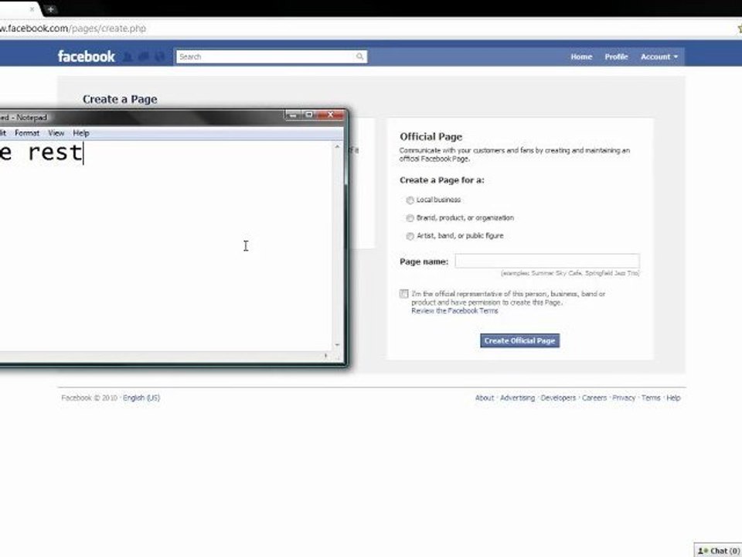Click the search magnifier icon
This screenshot has width=742, height=557.
coord(359,56)
